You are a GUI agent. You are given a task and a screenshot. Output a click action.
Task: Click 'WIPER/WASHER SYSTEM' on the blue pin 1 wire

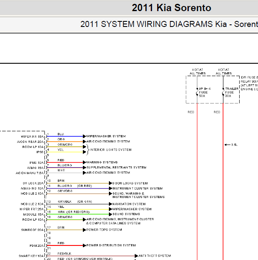click(x=106, y=136)
